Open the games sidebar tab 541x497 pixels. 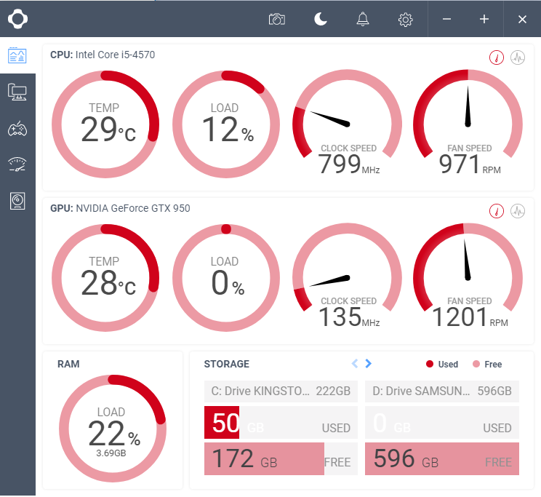pos(17,129)
